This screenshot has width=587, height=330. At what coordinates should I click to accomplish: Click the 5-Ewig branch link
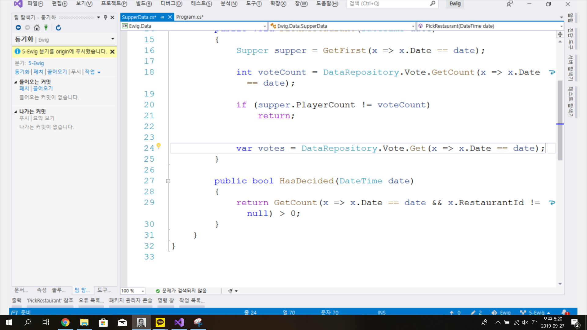click(36, 63)
